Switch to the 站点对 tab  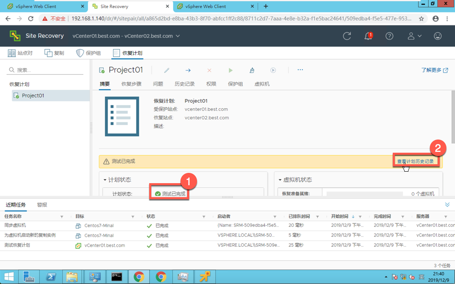[20, 53]
